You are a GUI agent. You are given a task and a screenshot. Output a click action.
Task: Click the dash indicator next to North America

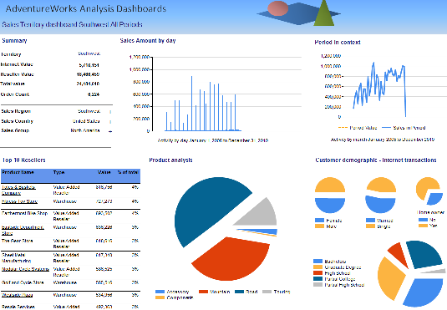point(110,131)
